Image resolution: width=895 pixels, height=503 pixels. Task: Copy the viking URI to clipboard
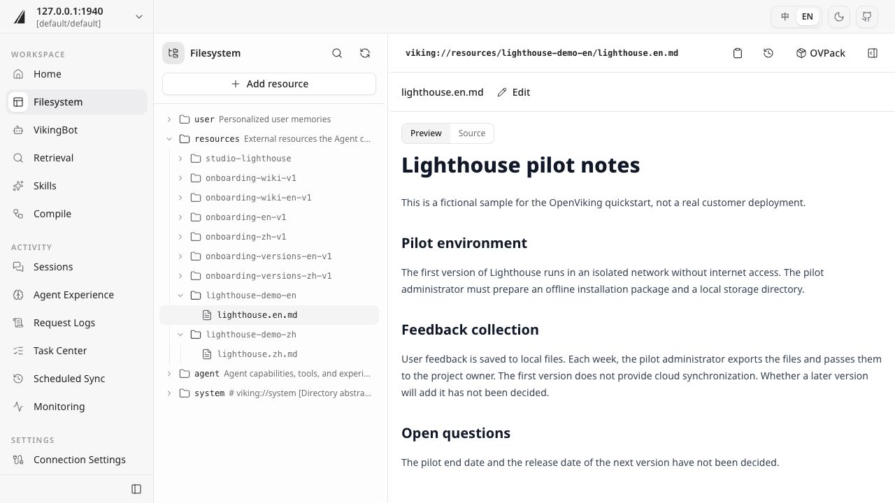point(738,53)
